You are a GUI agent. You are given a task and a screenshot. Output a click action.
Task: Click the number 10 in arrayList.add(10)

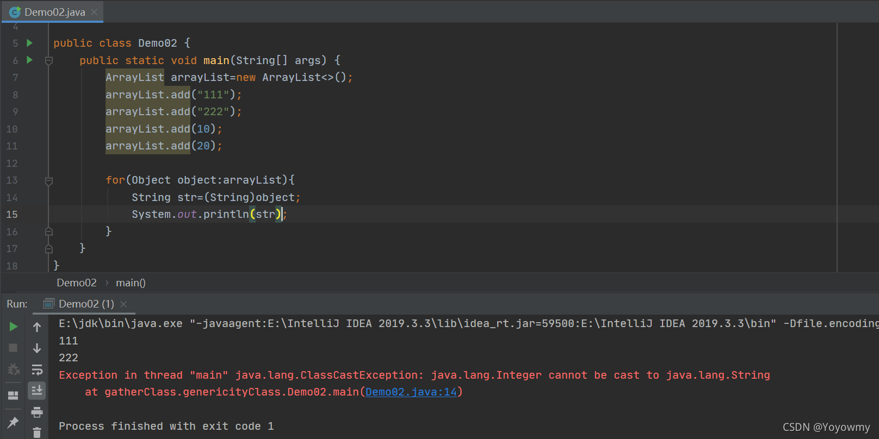203,129
